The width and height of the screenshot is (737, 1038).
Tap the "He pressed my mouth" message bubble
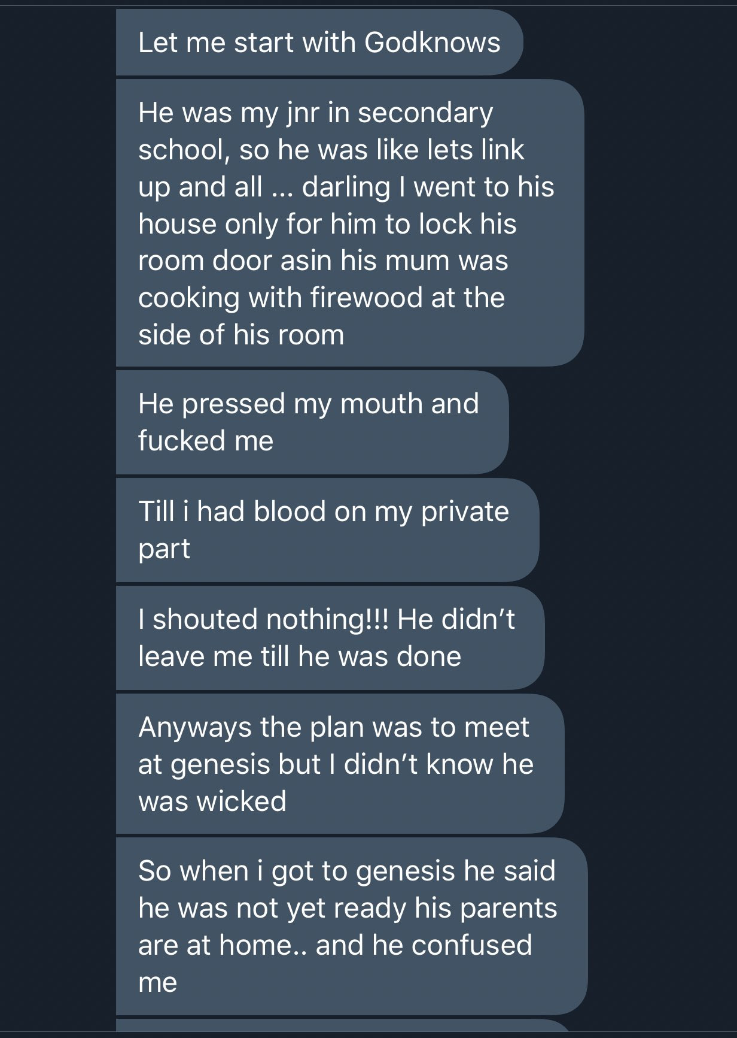point(311,422)
